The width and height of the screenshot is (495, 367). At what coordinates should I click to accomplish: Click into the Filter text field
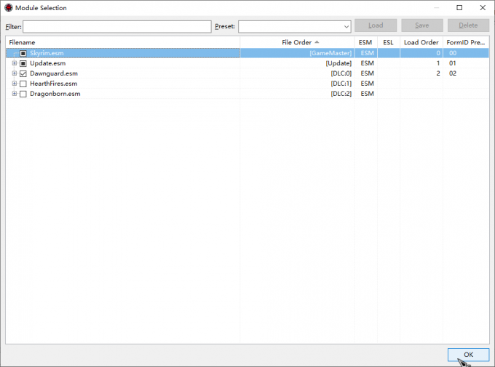(117, 26)
